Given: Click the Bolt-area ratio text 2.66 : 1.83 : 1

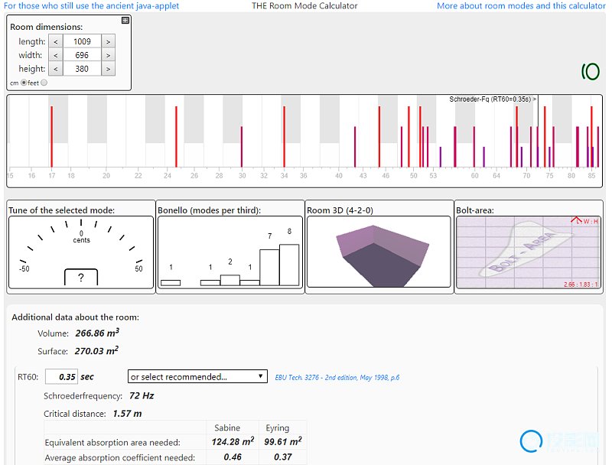Looking at the screenshot, I should pyautogui.click(x=581, y=285).
